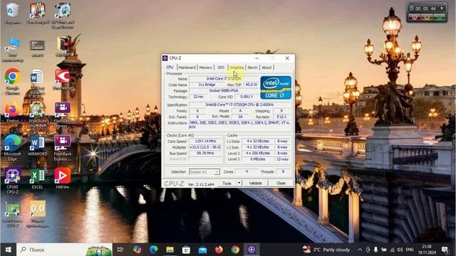Click the Ivy Bridge code name value

207,85
